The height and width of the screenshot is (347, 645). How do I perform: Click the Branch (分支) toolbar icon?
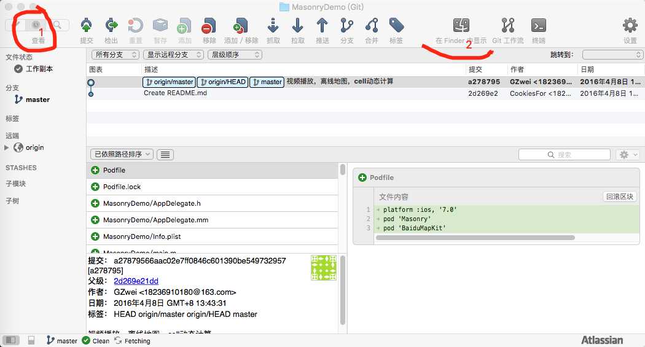click(x=347, y=26)
